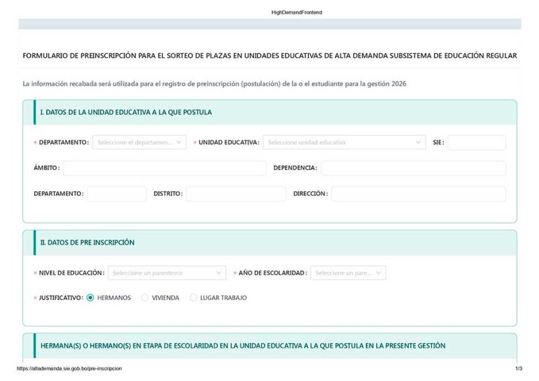539x381 pixels.
Task: Select the Lugar Trabajo radio button
Action: (x=194, y=298)
